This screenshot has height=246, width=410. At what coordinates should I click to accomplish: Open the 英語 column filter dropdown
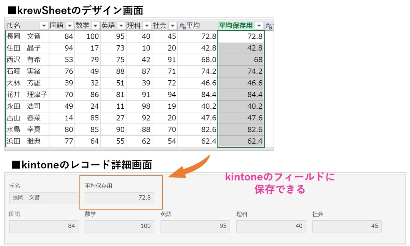121,26
